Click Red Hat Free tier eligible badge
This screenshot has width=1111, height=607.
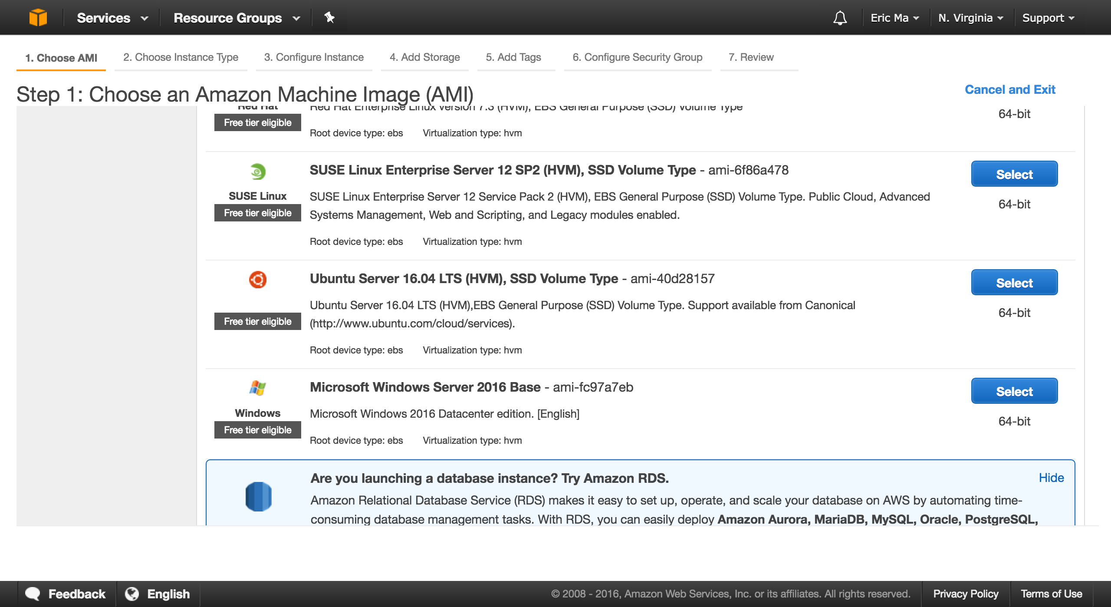[x=258, y=122]
